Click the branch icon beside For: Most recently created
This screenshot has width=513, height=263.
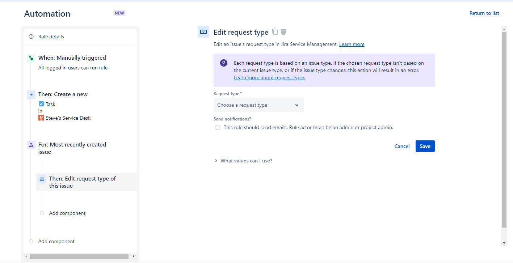[x=31, y=145]
